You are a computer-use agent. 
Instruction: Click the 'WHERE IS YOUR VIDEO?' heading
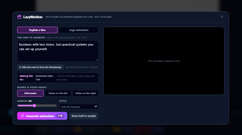(32, 88)
